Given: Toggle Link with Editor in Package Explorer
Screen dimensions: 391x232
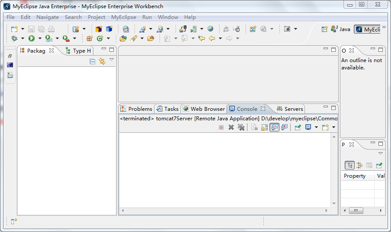Looking at the screenshot, I should point(102,61).
